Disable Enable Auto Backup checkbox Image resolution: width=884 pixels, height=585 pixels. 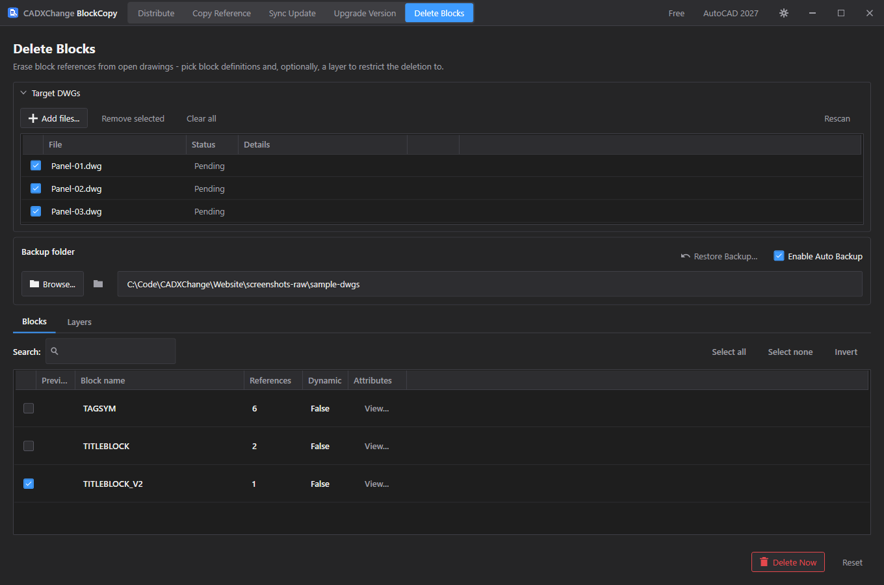(779, 256)
